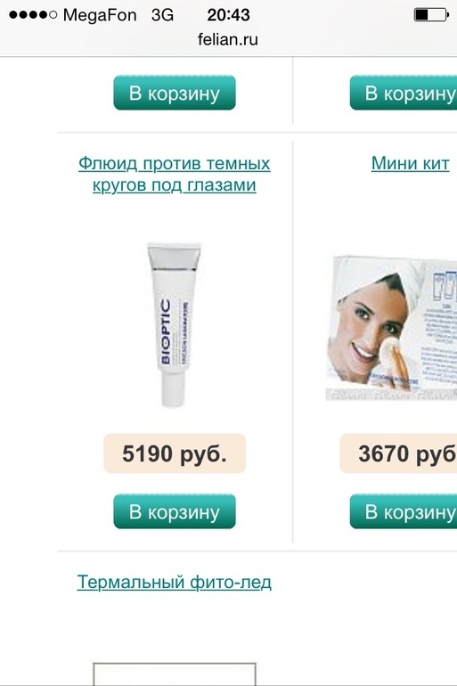This screenshot has width=457, height=686.
Task: Add first top-row product via В корзину
Action: [175, 93]
